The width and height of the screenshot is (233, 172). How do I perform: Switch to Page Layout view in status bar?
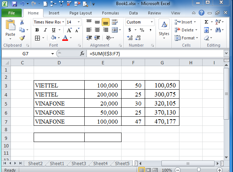click(148, 170)
